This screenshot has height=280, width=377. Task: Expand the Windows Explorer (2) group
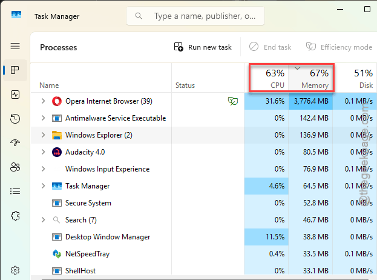click(44, 135)
